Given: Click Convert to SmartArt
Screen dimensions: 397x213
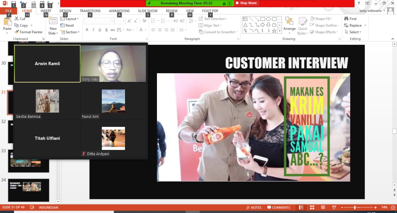Looking at the screenshot, I should pos(218,32).
